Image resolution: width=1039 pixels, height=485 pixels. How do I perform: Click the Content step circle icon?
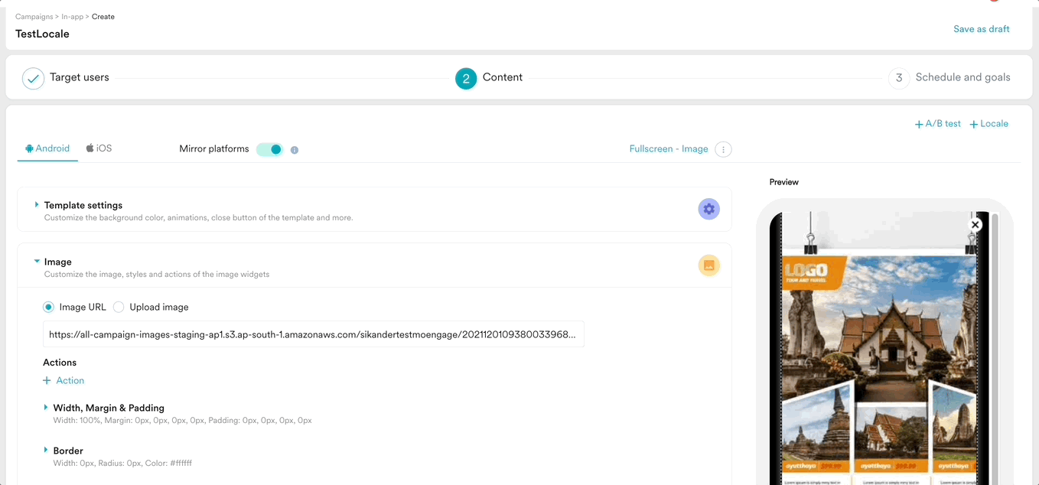click(x=466, y=77)
